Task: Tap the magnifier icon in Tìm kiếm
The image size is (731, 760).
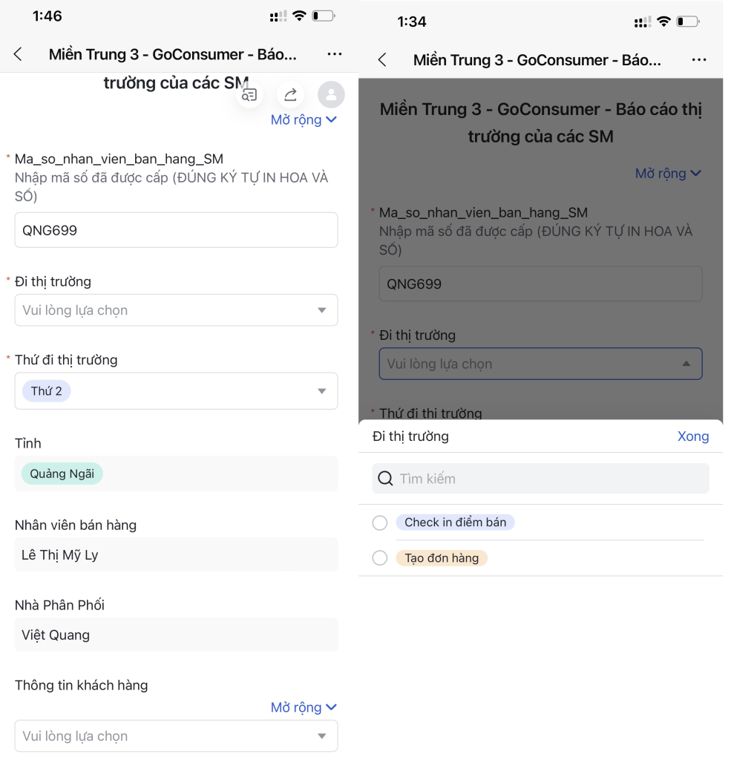Action: pyautogui.click(x=385, y=479)
